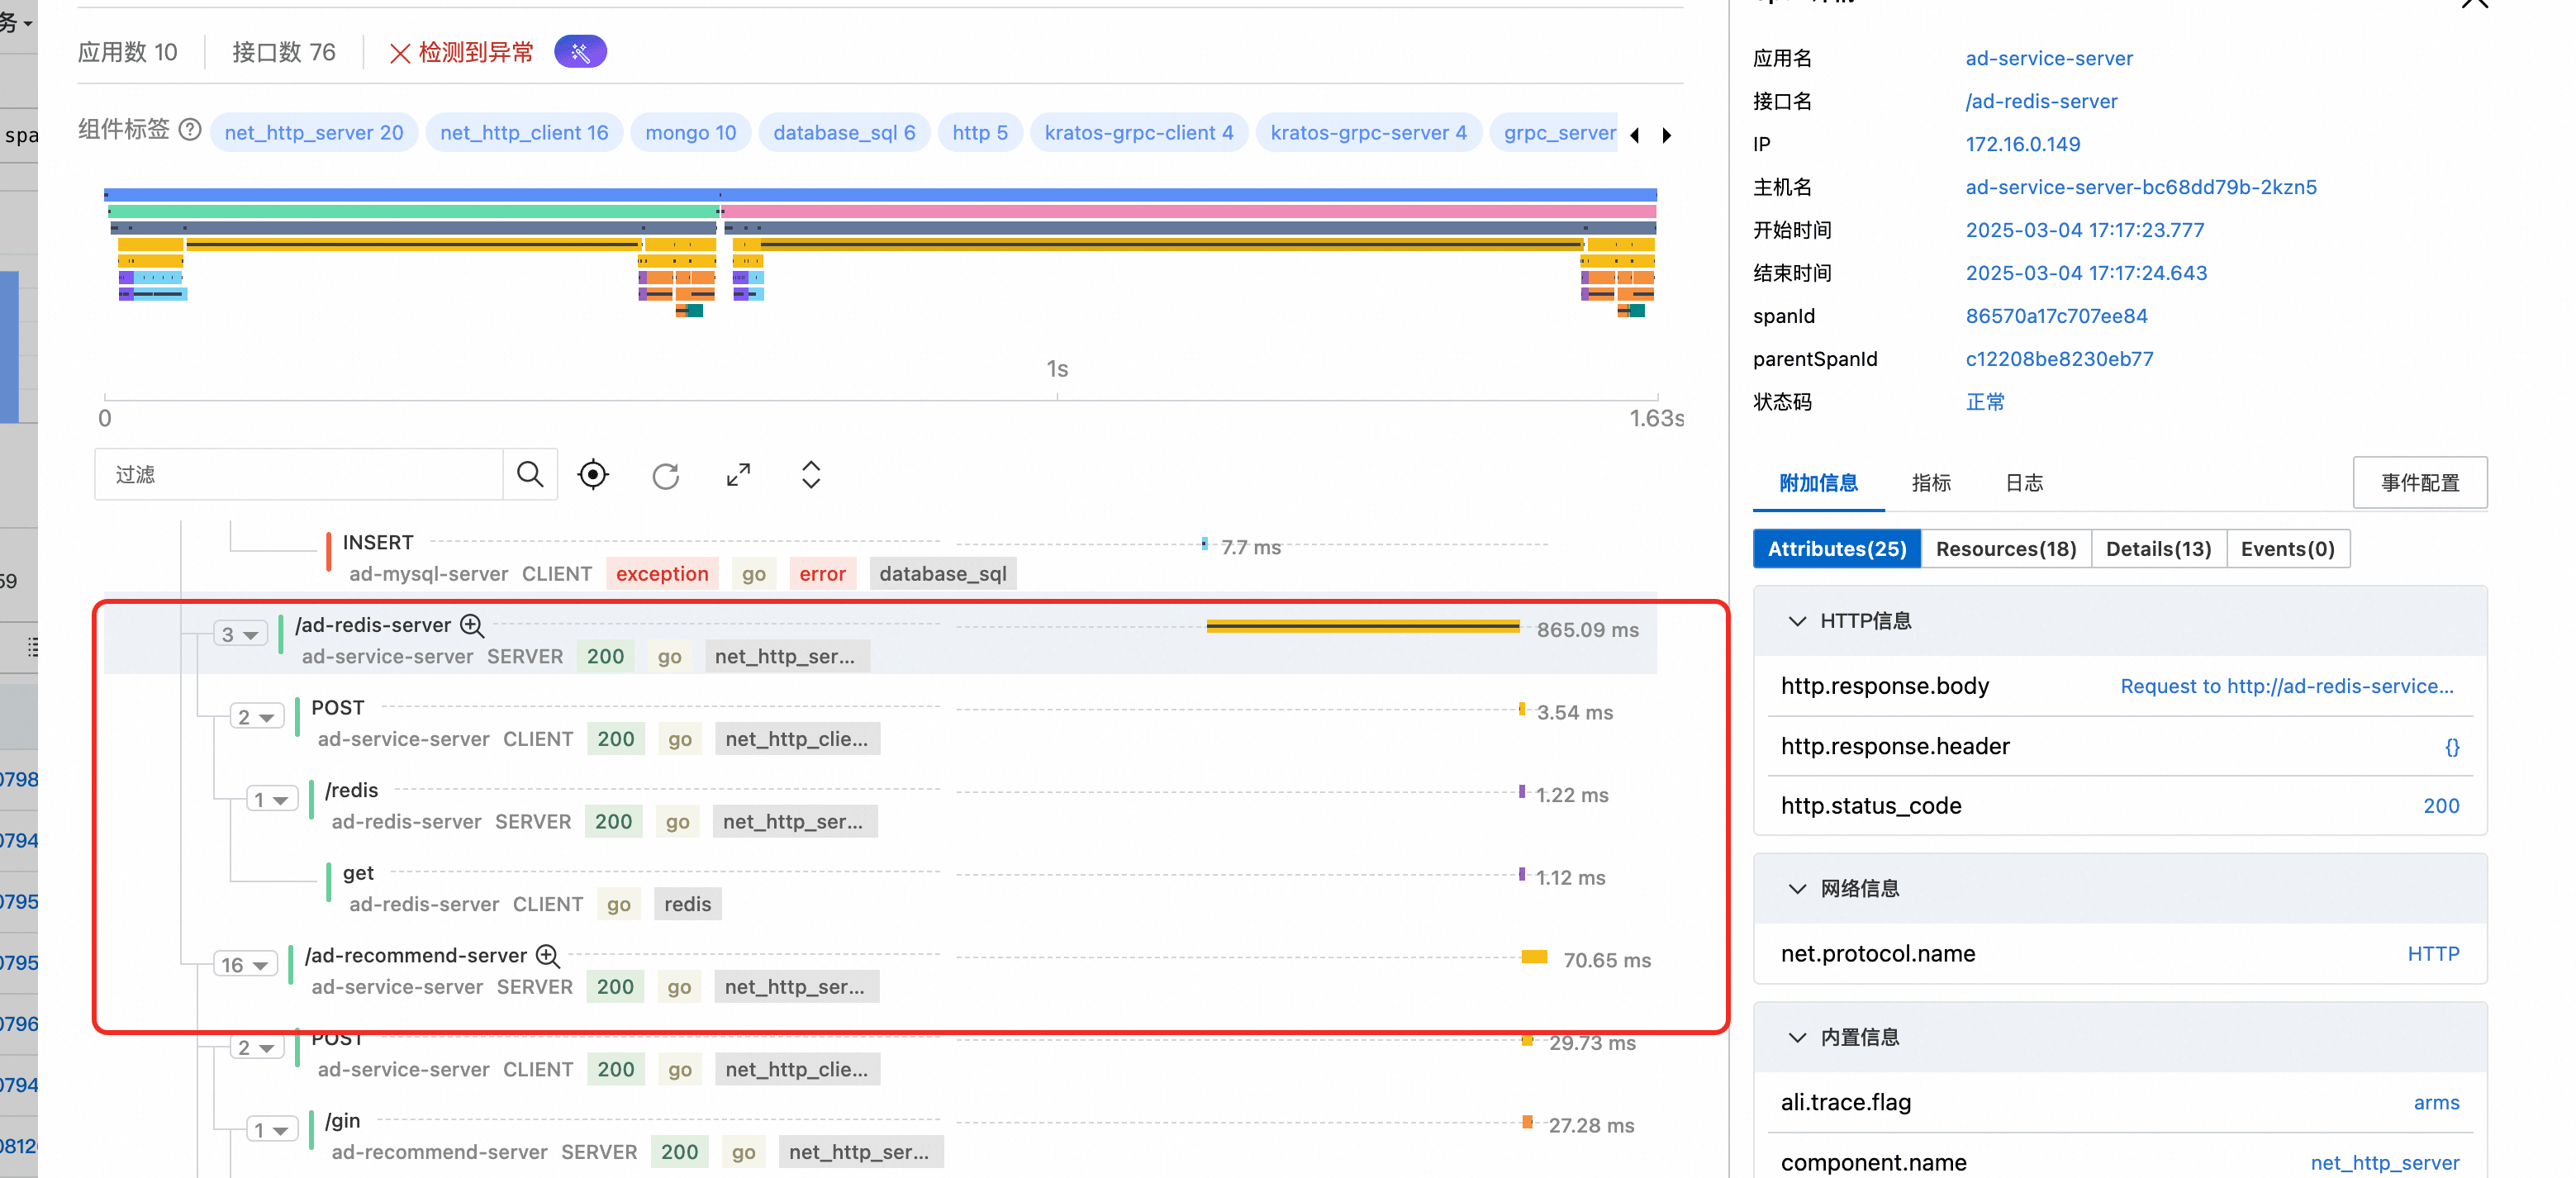Viewport: 2576px width, 1178px height.
Task: Click zoom icon next to /ad-redis-server
Action: pyautogui.click(x=472, y=626)
